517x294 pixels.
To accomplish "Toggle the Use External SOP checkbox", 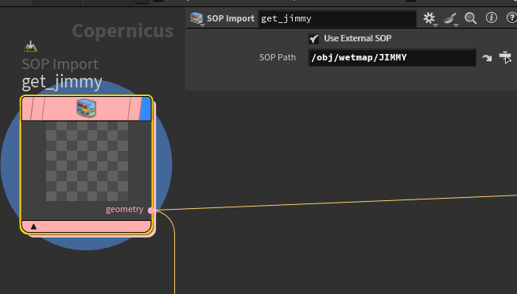I will click(x=313, y=39).
